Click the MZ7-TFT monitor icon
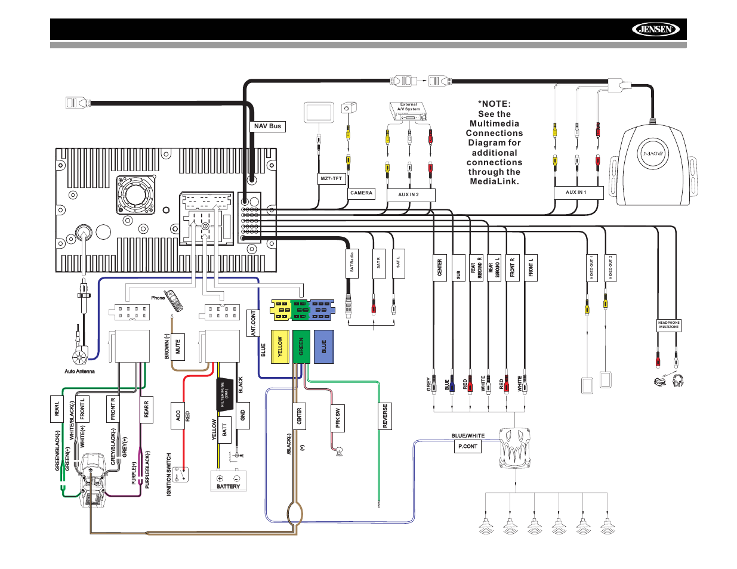Viewport: 737px width, 569px height. coord(319,113)
